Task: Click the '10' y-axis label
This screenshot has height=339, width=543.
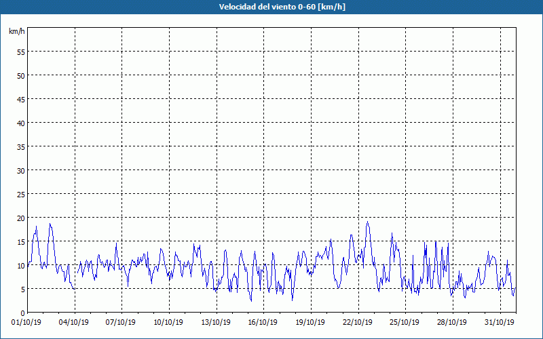Action: click(21, 267)
